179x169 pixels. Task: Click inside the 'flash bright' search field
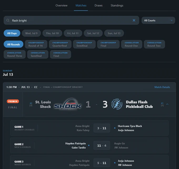coord(71,20)
